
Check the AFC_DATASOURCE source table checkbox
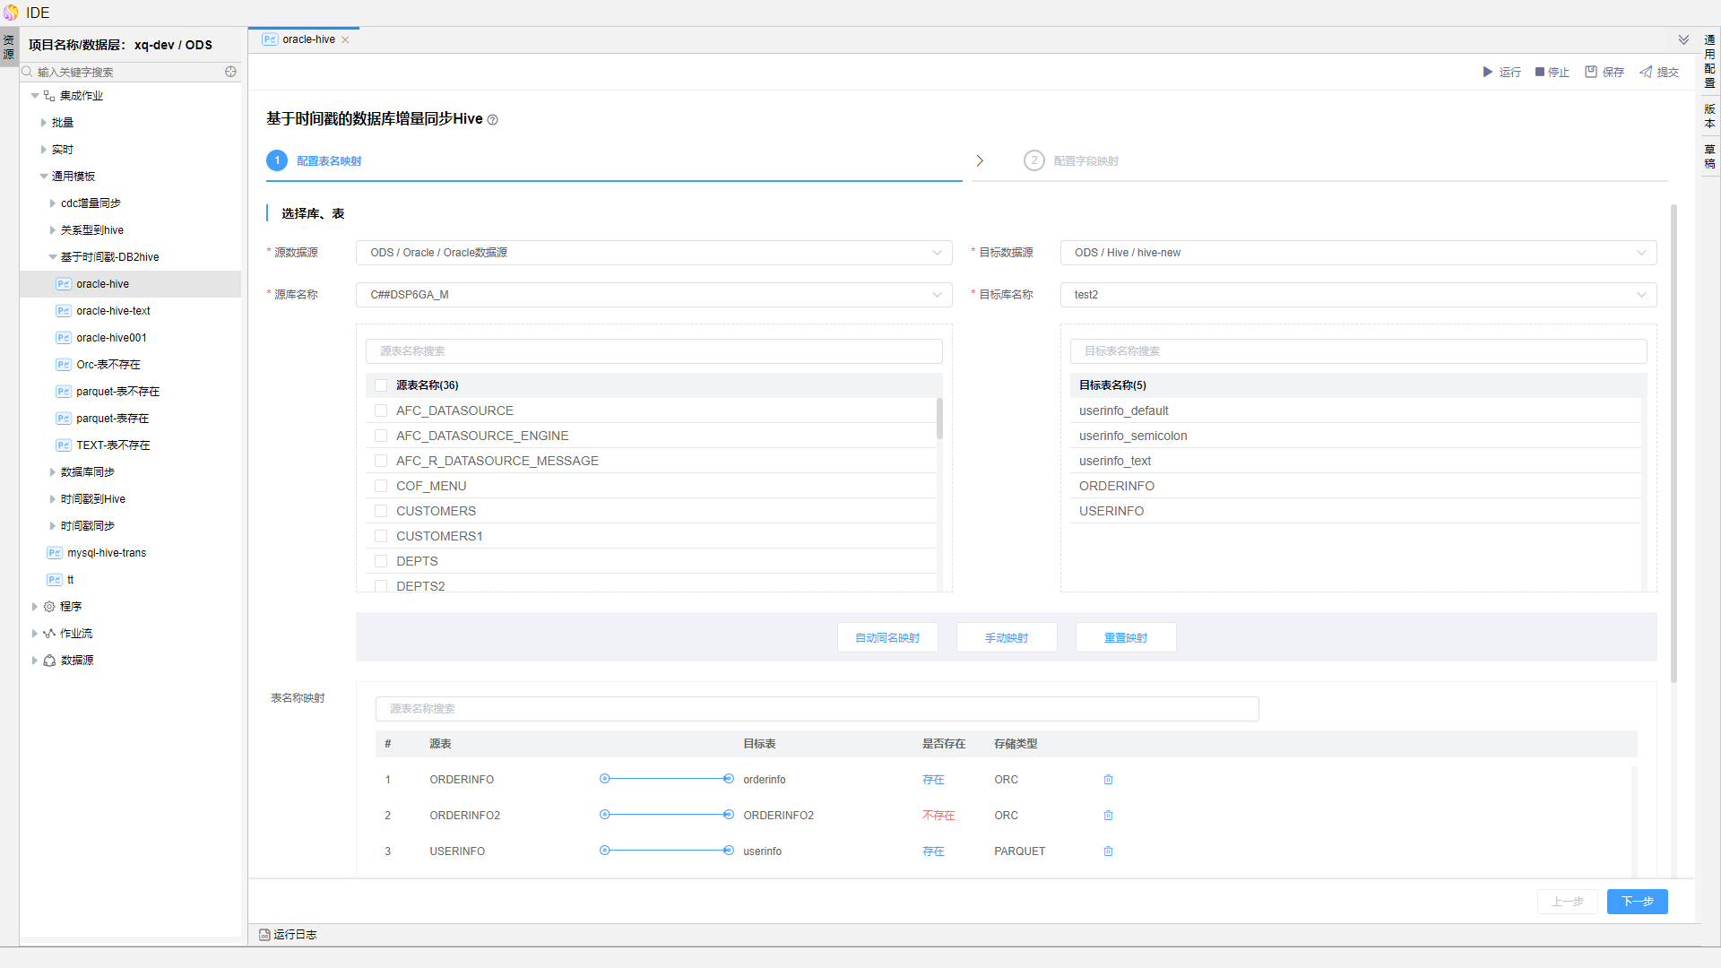tap(381, 411)
